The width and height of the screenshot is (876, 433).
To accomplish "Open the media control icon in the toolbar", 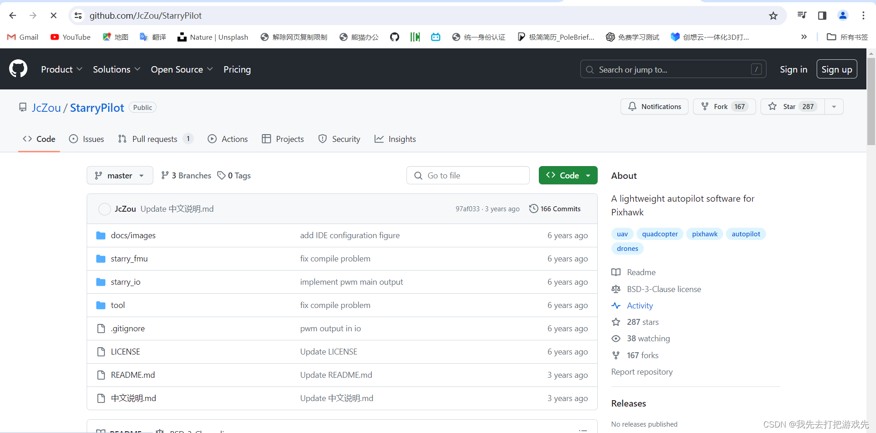I will [802, 16].
